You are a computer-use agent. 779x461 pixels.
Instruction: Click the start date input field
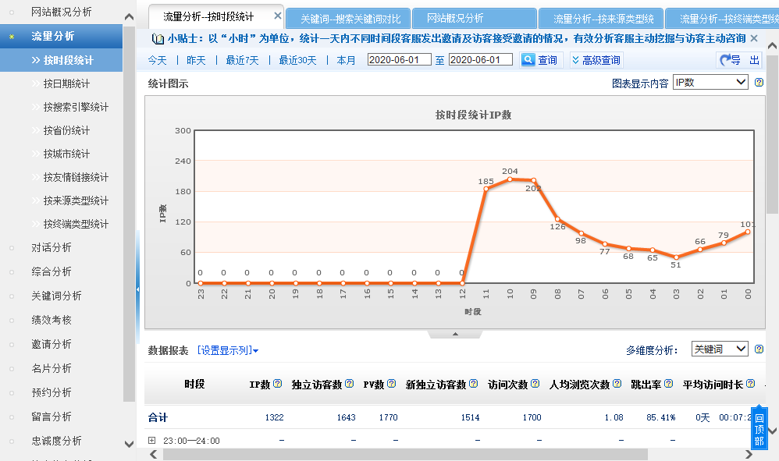click(x=399, y=60)
